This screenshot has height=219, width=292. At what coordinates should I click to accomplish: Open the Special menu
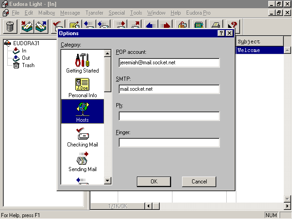click(117, 13)
